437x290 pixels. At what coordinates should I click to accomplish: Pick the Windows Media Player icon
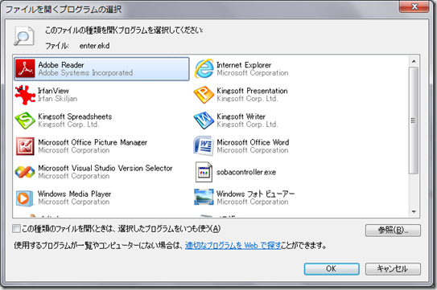click(25, 198)
